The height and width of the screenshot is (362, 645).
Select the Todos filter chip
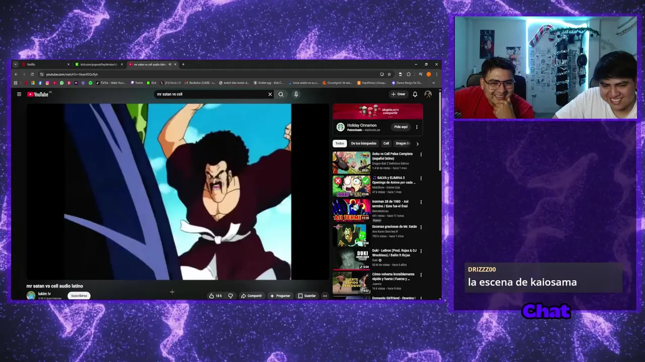tap(340, 143)
